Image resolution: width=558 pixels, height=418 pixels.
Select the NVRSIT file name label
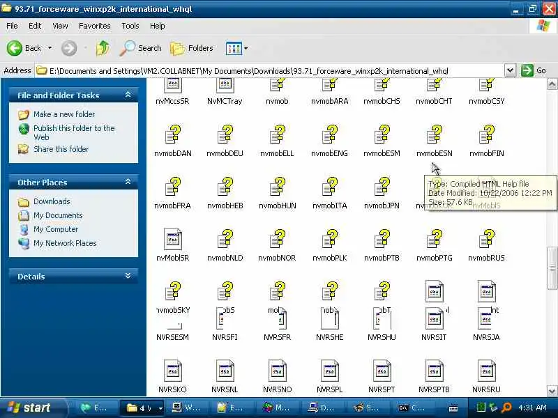point(434,337)
